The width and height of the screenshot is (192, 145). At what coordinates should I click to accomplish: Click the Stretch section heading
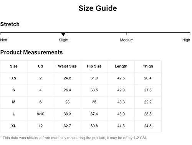coord(10,24)
